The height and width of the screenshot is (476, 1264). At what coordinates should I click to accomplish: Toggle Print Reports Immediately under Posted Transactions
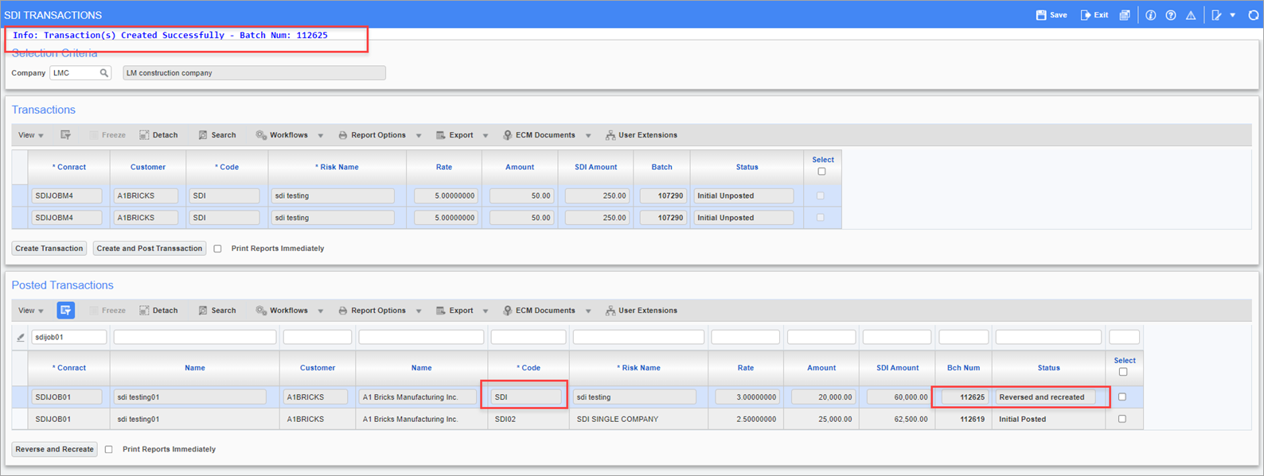pyautogui.click(x=109, y=450)
